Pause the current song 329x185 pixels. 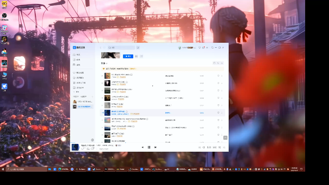pyautogui.click(x=149, y=147)
